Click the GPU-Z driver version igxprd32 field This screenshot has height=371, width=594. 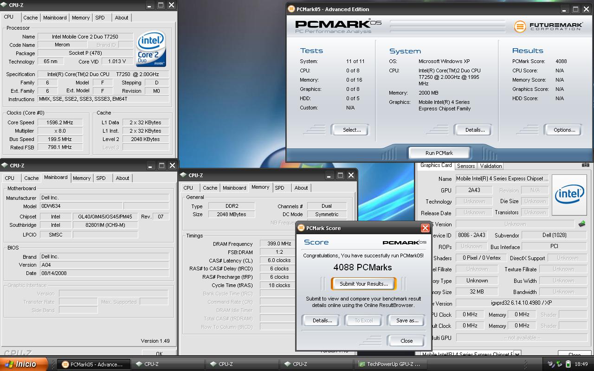coord(521,303)
